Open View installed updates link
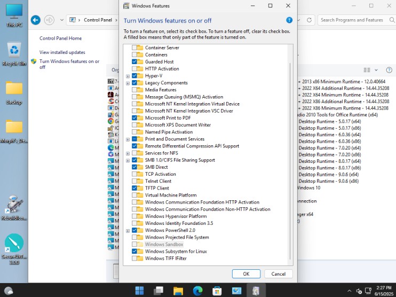The height and width of the screenshot is (297, 396). point(62,52)
